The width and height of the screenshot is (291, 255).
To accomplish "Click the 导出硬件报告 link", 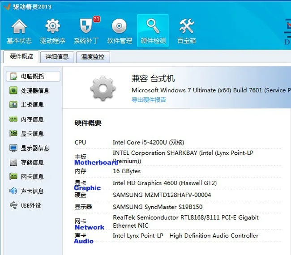I will click(x=149, y=100).
